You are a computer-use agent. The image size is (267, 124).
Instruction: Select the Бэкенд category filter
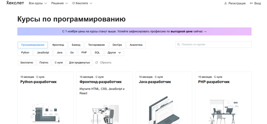(76, 45)
